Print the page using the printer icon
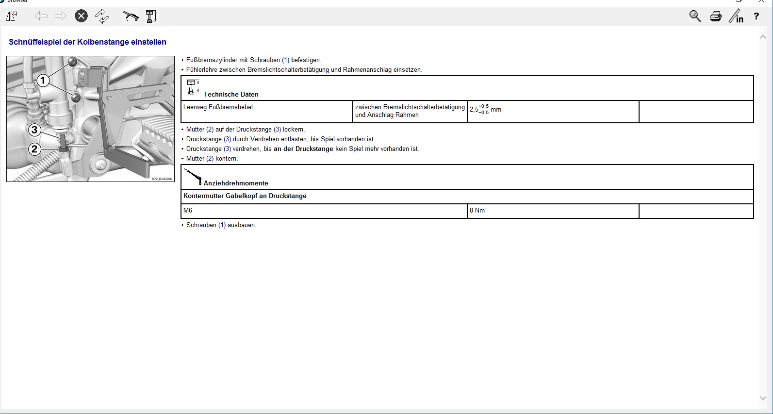This screenshot has width=773, height=414. click(x=715, y=17)
